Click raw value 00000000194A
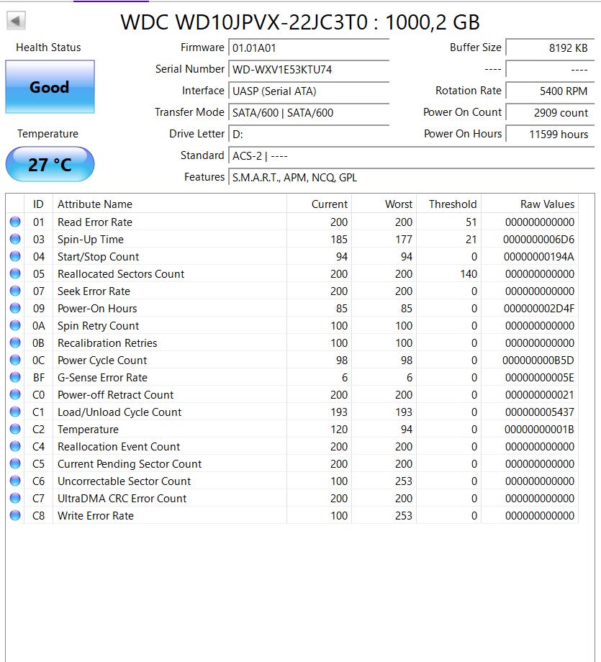This screenshot has width=601, height=662. tap(539, 257)
